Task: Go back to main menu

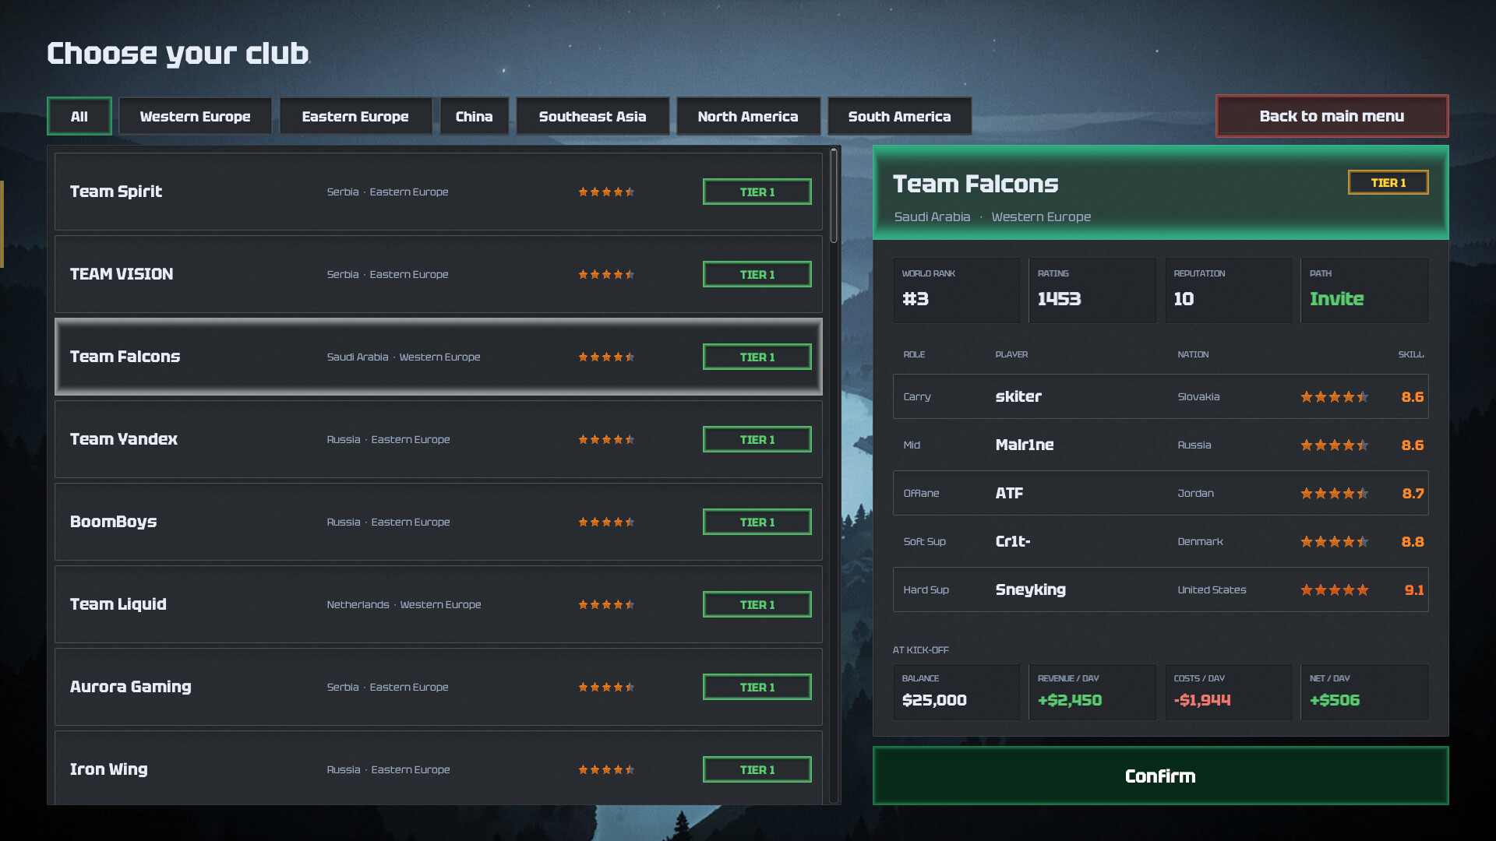Action: (1332, 116)
